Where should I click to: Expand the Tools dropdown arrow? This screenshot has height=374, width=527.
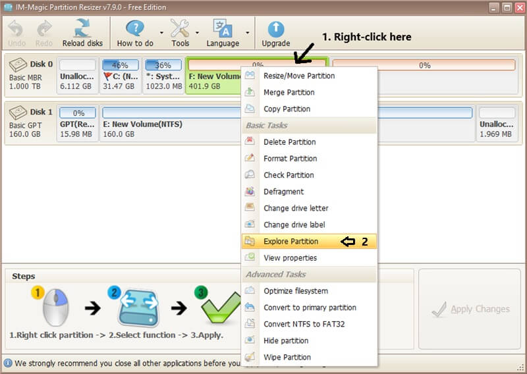coord(197,33)
